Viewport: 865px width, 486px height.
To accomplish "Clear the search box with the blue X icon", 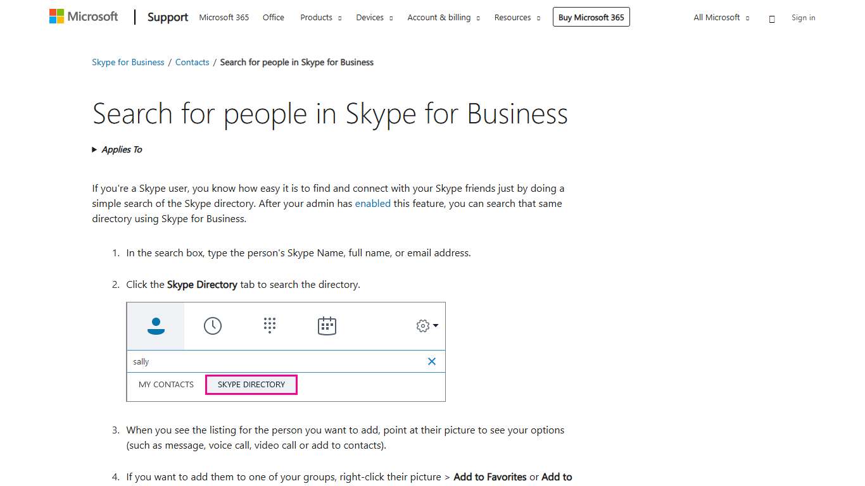I will tap(432, 361).
